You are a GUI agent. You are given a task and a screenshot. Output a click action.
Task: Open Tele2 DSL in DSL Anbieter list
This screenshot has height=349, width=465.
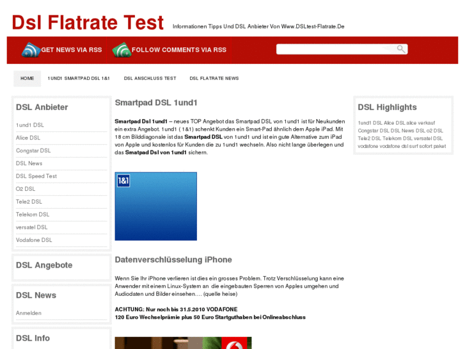click(x=29, y=202)
